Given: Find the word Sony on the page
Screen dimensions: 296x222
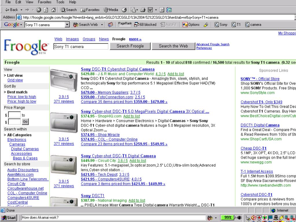Looking at the screenshot, I should click(221, 25).
